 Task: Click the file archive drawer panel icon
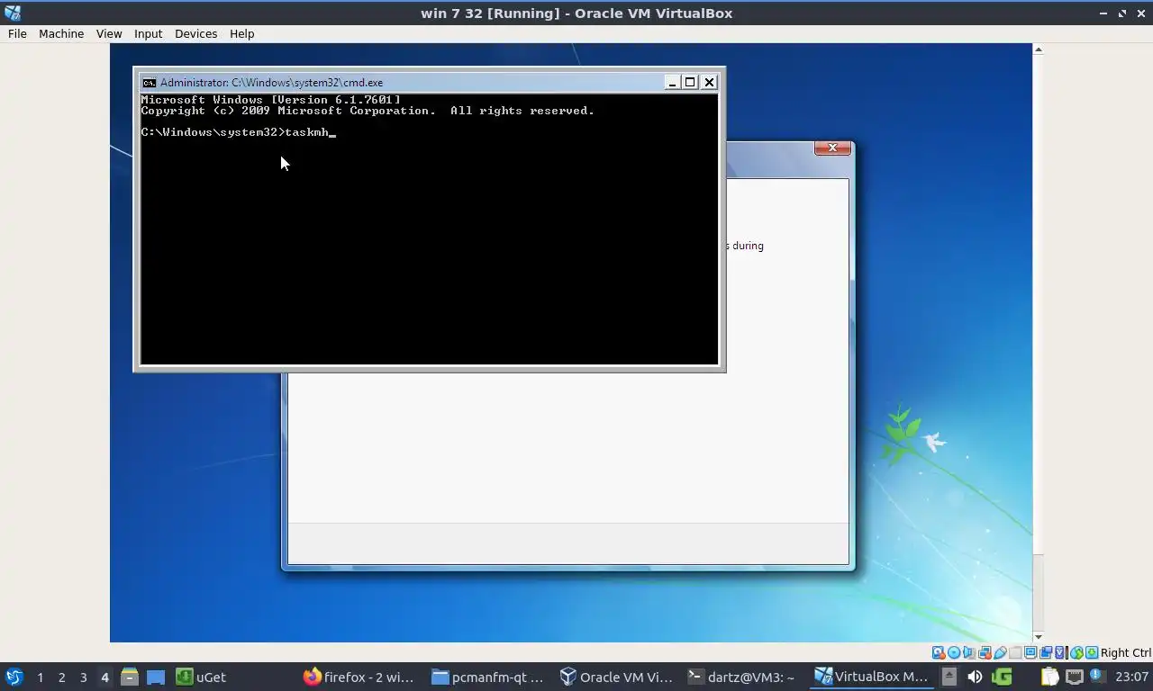130,677
